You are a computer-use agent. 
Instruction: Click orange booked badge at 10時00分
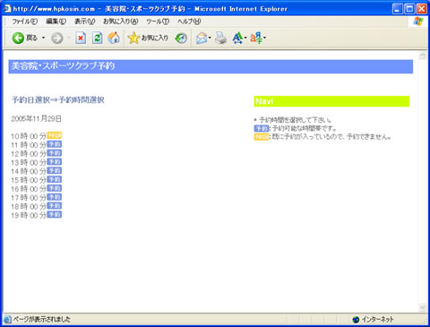(55, 135)
